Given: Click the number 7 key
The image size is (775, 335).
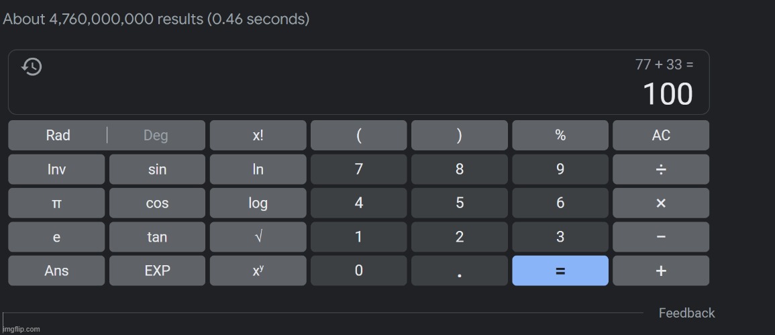Looking at the screenshot, I should (359, 169).
